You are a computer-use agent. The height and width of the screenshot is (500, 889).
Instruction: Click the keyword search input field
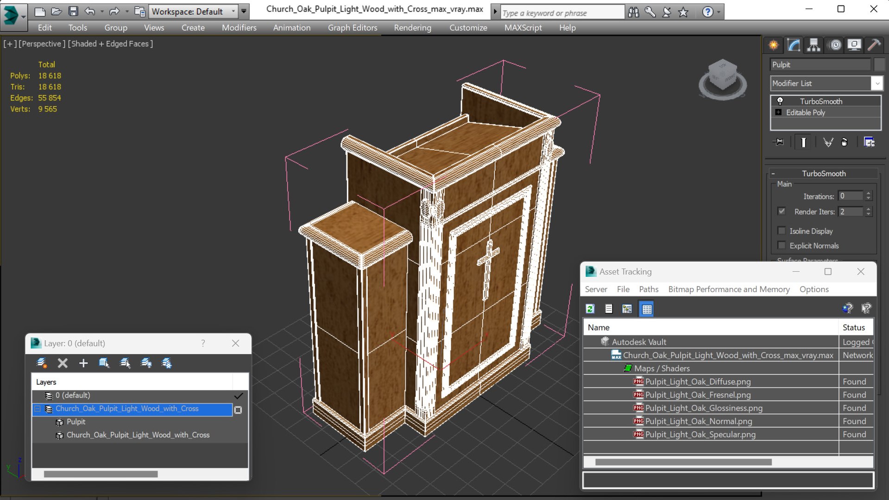click(x=562, y=12)
